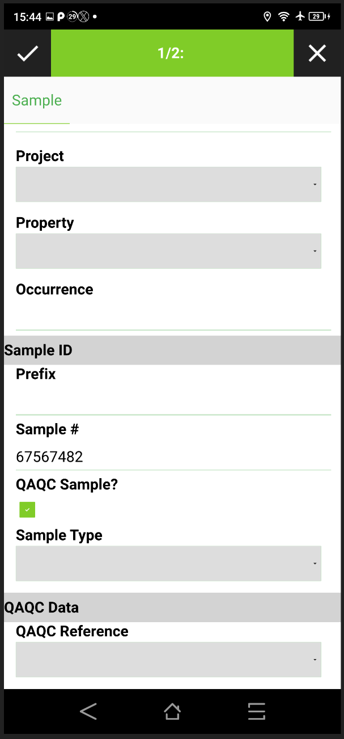The height and width of the screenshot is (739, 344).
Task: Open recent apps with the recents icon
Action: 256,711
